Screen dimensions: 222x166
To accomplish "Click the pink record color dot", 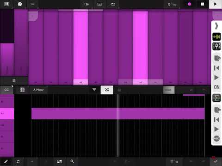I will (189, 4).
